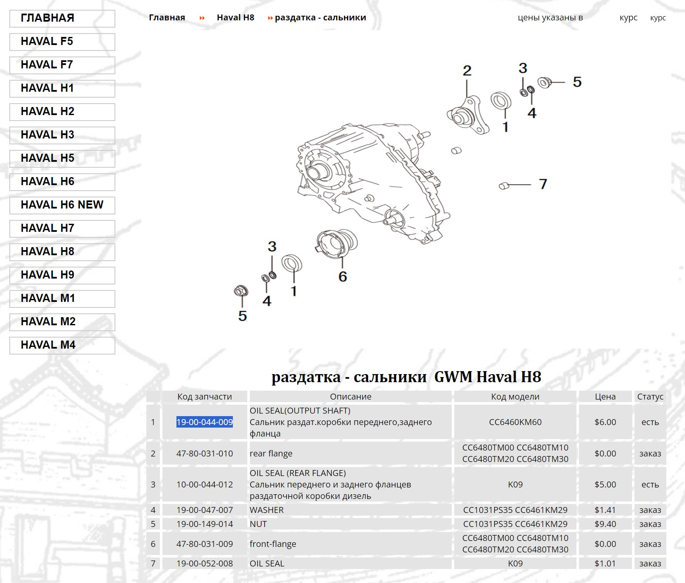This screenshot has height=583, width=685.
Task: Select part number 19-00-052-008
Action: tap(204, 563)
